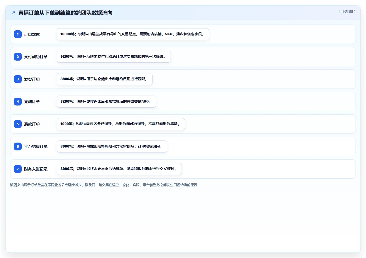Click the 支付成功订单 label
This screenshot has width=366, height=258.
point(36,57)
